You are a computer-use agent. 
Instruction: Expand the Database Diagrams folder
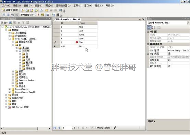[13, 42]
